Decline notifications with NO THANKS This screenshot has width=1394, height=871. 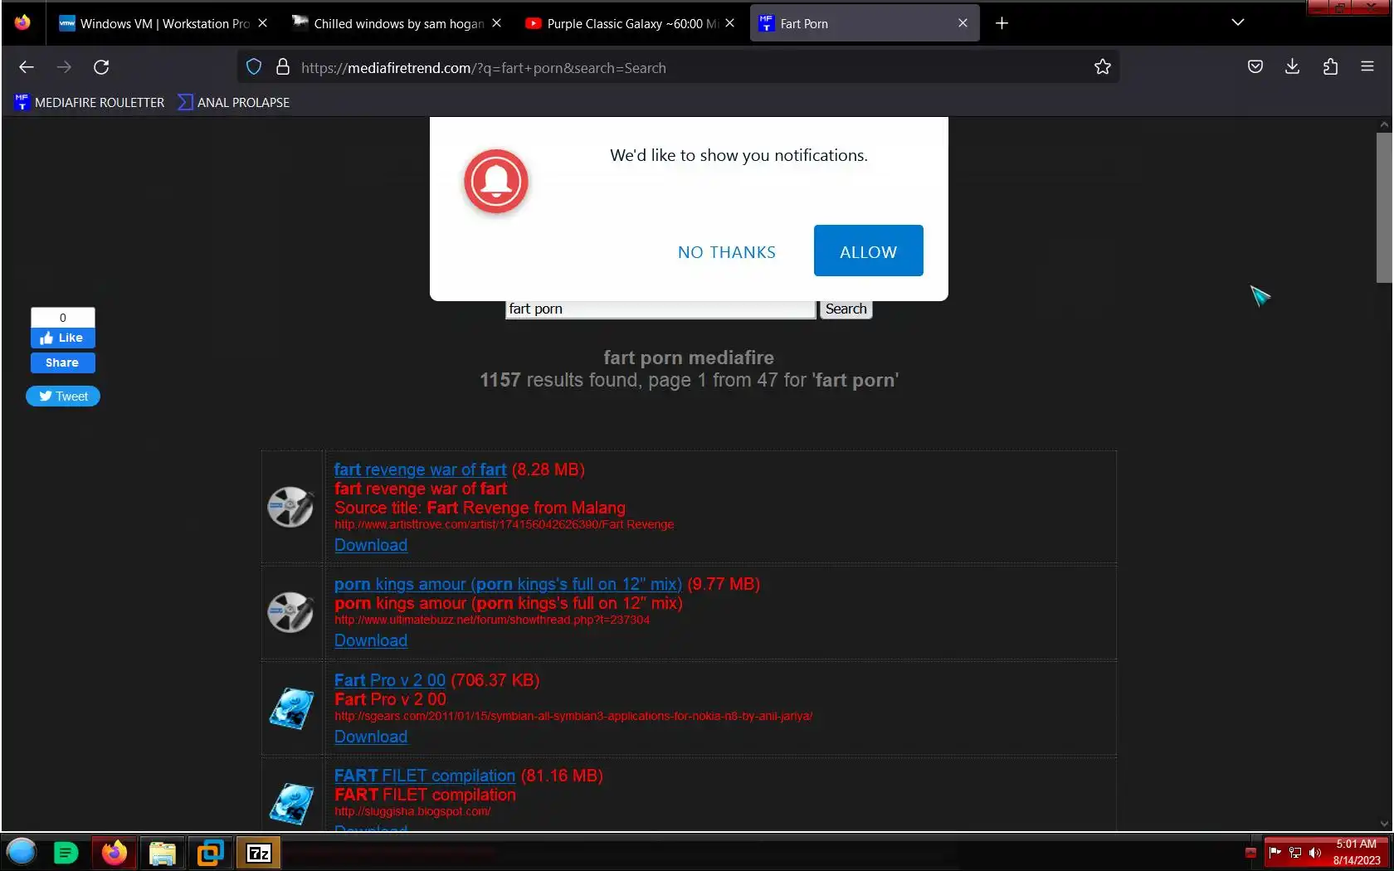727,252
